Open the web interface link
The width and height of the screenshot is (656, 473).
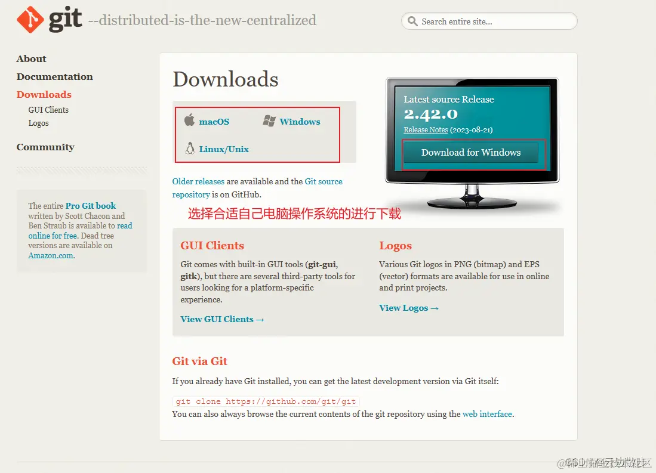pos(488,414)
